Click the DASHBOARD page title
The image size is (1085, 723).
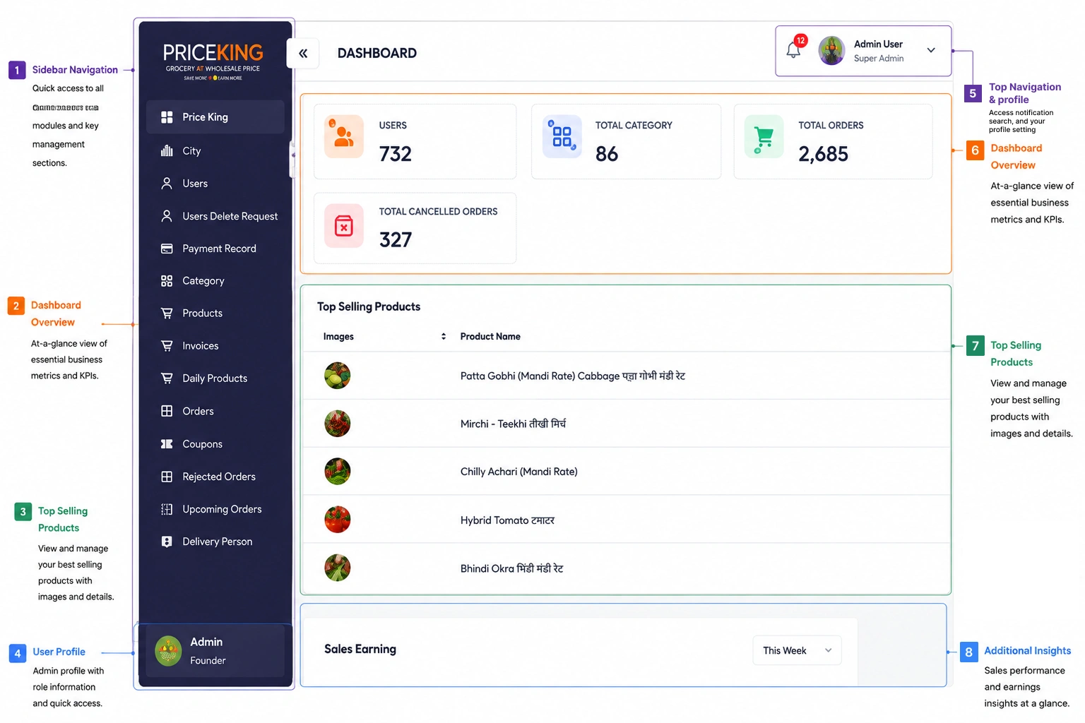(377, 53)
